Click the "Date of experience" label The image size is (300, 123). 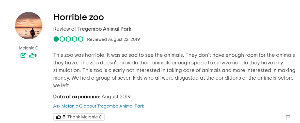click(76, 97)
